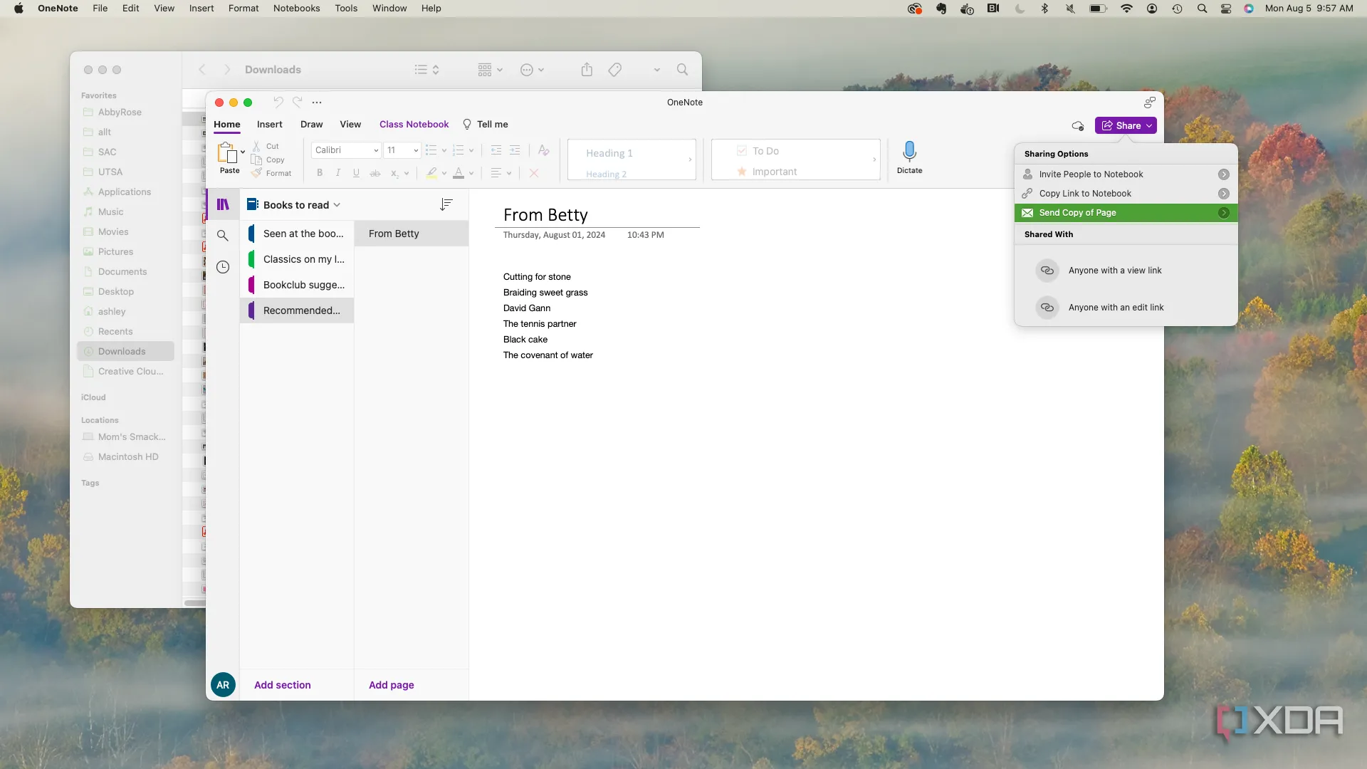
Task: Click the Paste clipboard icon
Action: coord(227,152)
